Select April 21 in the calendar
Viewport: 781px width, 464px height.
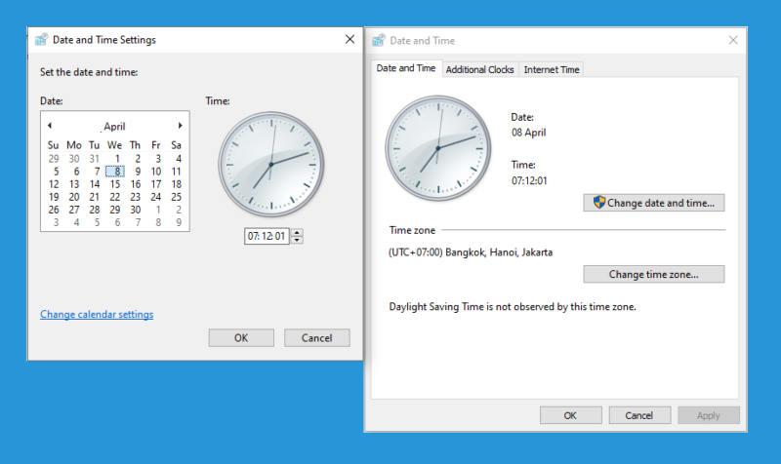click(94, 197)
